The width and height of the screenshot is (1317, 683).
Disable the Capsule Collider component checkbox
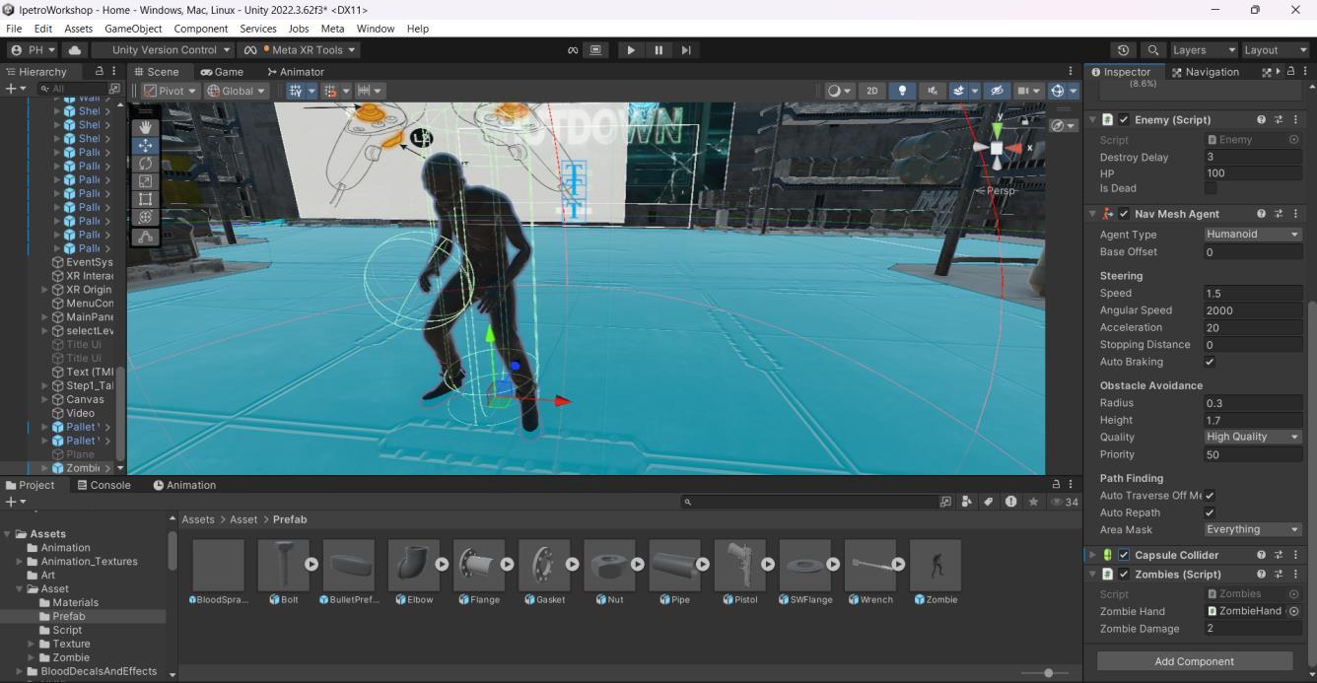[1124, 555]
